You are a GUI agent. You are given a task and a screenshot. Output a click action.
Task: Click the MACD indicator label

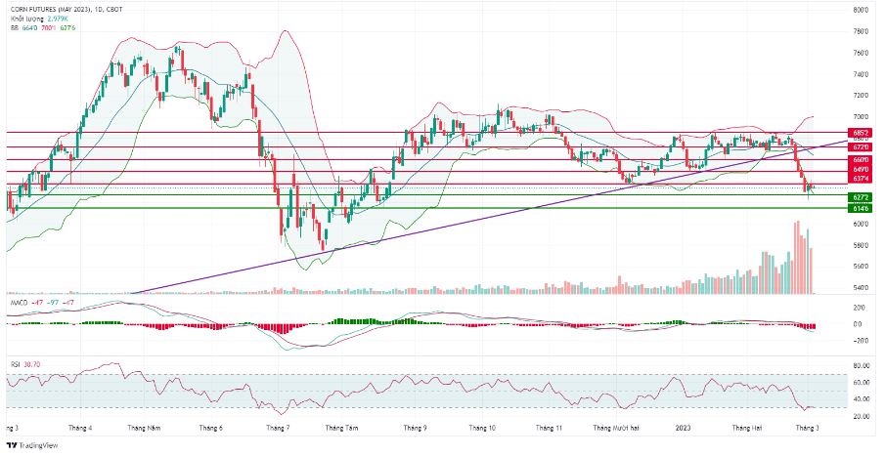point(20,303)
